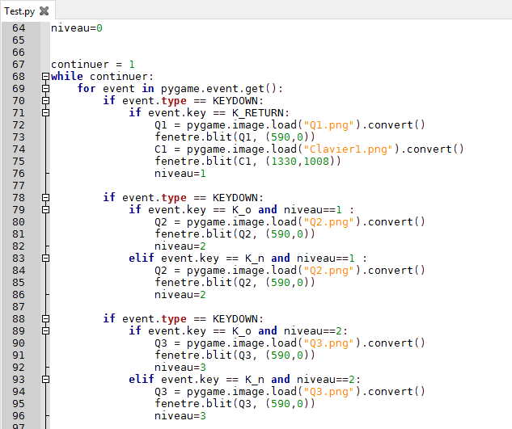Close the Test.py tab
The image size is (512, 429).
[44, 11]
